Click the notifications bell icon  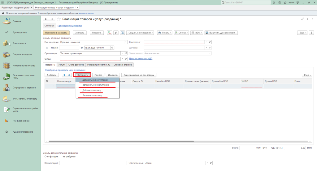tap(274, 2)
